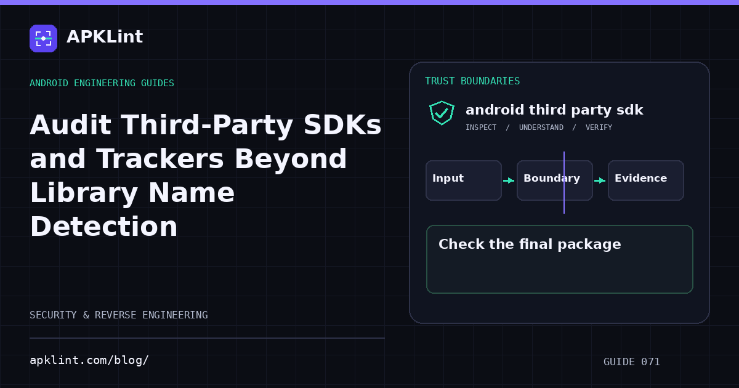Click the Security & Reverse Engineering category

tap(119, 315)
